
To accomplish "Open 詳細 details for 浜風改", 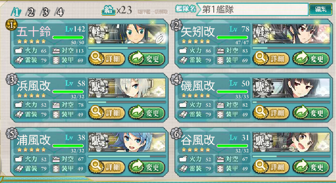I will click(x=107, y=113).
